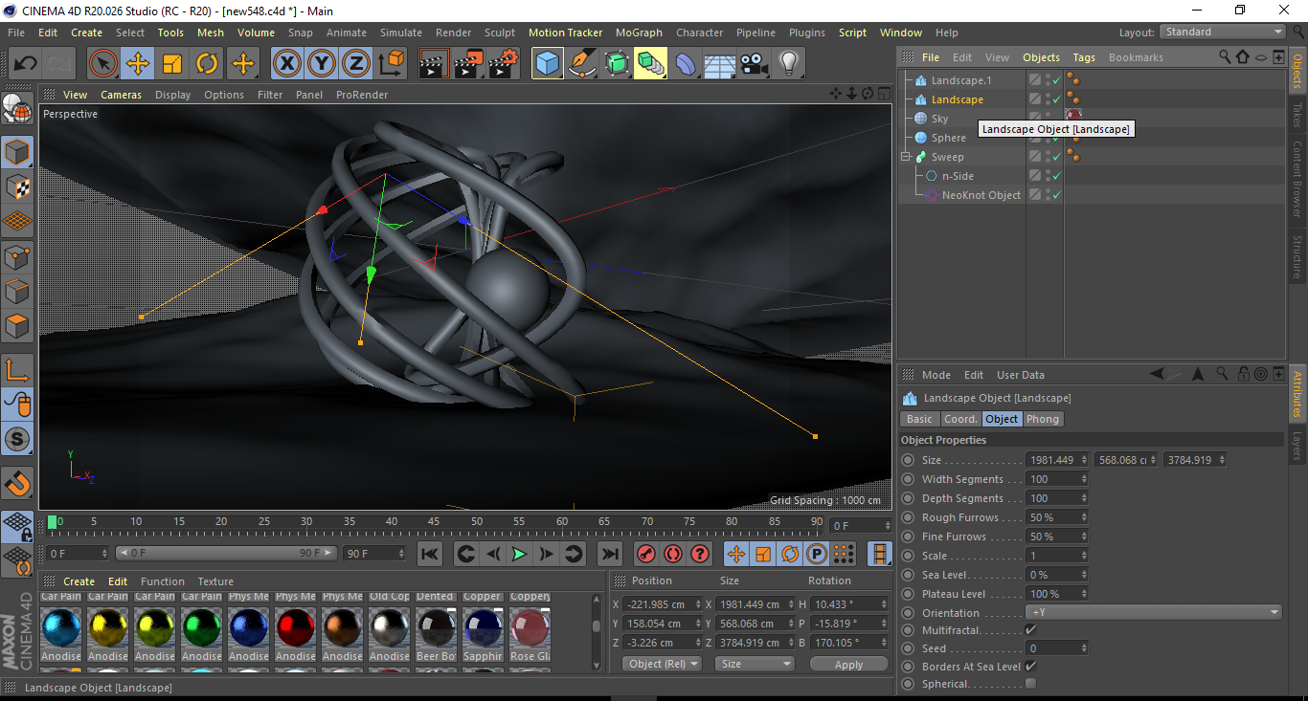This screenshot has height=701, width=1308.
Task: Click the Floor environment icon
Action: (719, 64)
